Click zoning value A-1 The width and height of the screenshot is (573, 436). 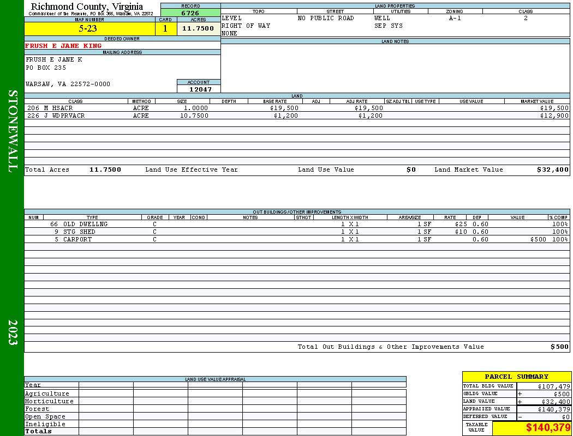tap(455, 18)
